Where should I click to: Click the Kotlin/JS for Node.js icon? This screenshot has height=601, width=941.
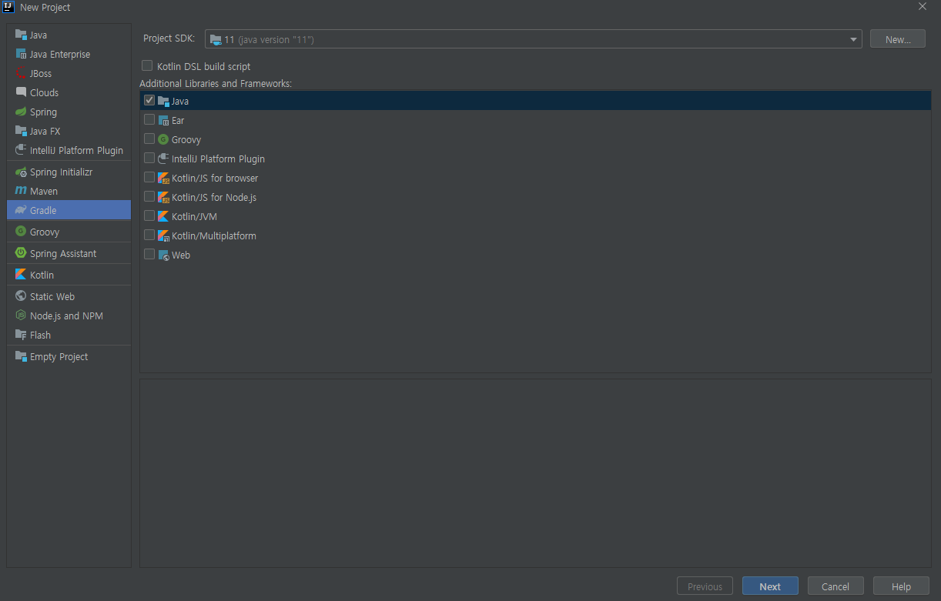coord(163,197)
